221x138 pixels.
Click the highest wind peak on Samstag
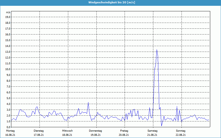tap(157, 50)
